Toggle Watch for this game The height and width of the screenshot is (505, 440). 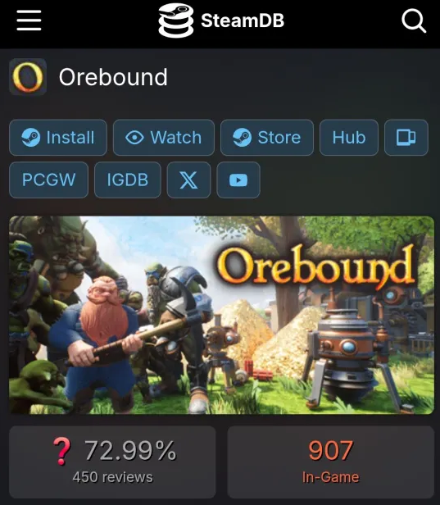pyautogui.click(x=164, y=138)
